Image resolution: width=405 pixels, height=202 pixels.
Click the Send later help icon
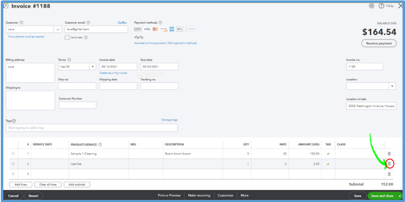click(x=86, y=37)
